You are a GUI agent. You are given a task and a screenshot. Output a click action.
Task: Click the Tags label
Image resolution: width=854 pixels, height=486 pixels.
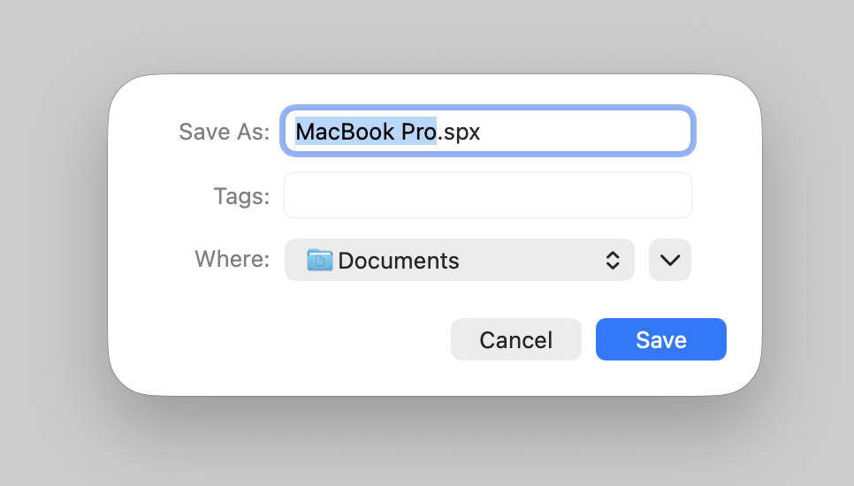pyautogui.click(x=242, y=196)
